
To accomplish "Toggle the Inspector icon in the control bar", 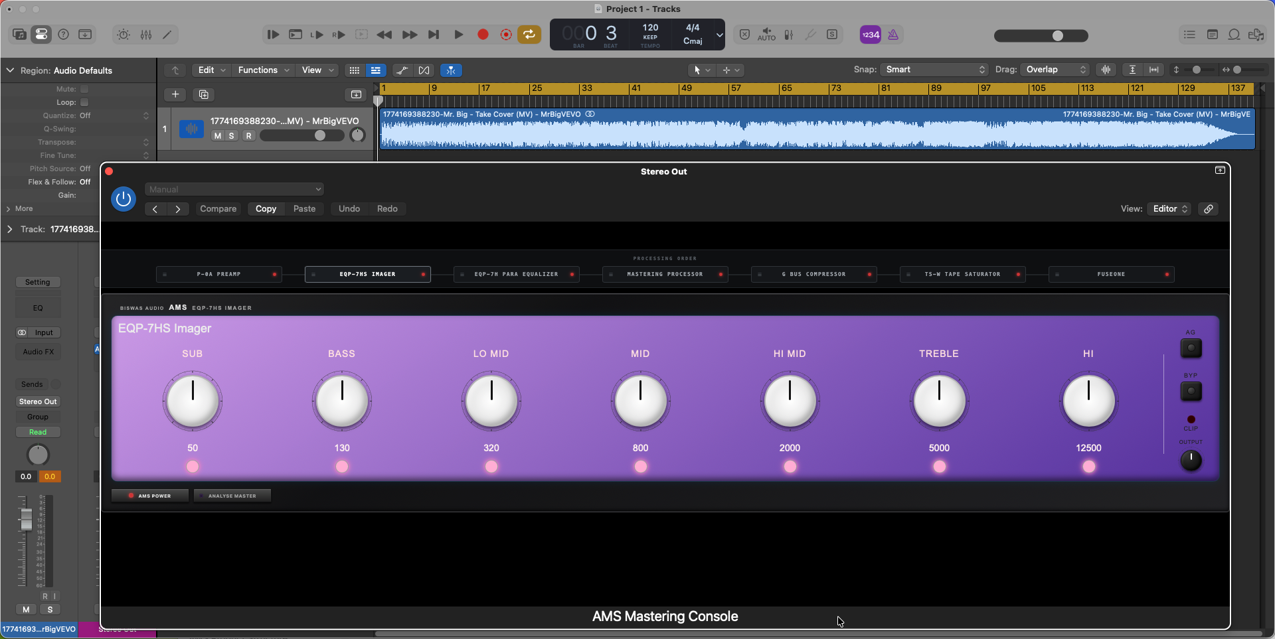I will tap(41, 35).
